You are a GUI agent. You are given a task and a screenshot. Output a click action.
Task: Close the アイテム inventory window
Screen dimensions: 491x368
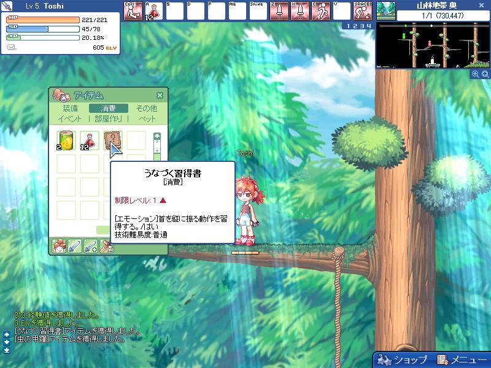pos(160,96)
